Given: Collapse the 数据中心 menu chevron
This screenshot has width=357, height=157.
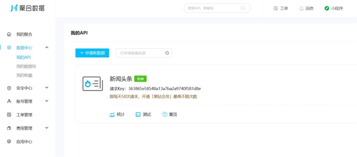Looking at the screenshot, I should 47,47.
